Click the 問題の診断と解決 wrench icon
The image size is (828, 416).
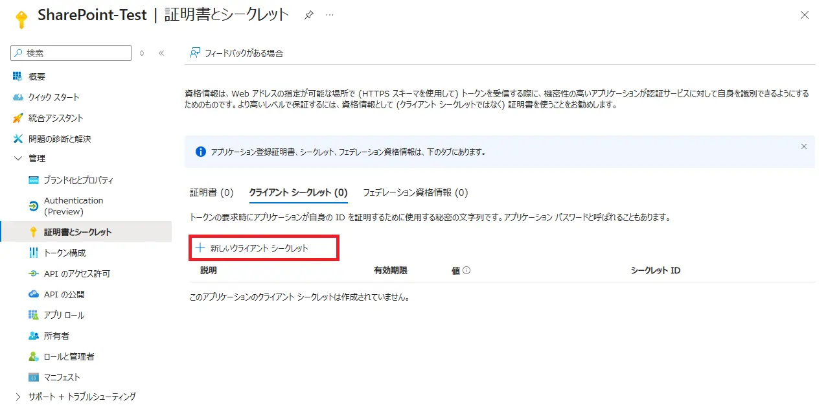tap(17, 139)
